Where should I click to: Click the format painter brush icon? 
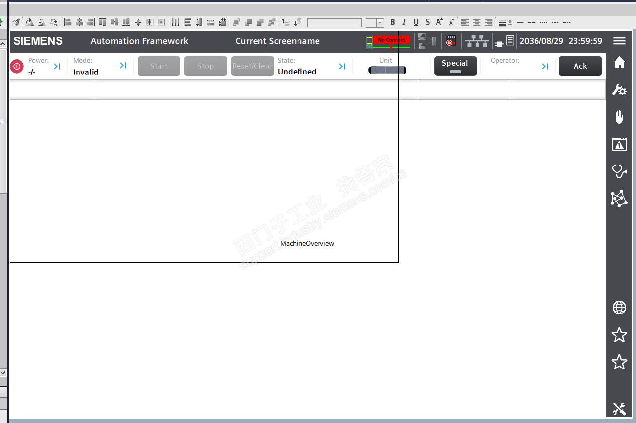pos(16,22)
